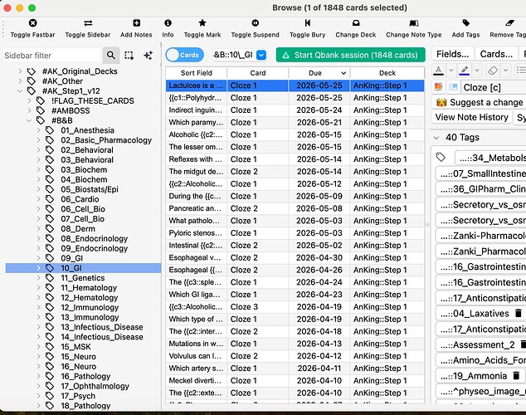This screenshot has width=526, height=415.
Task: Click the Sort Field column header
Action: pos(195,72)
